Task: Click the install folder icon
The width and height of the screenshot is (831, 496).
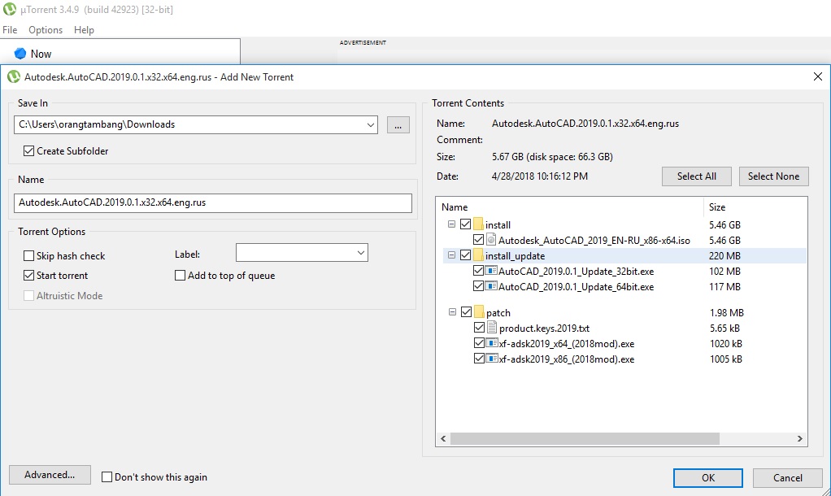Action: (478, 224)
